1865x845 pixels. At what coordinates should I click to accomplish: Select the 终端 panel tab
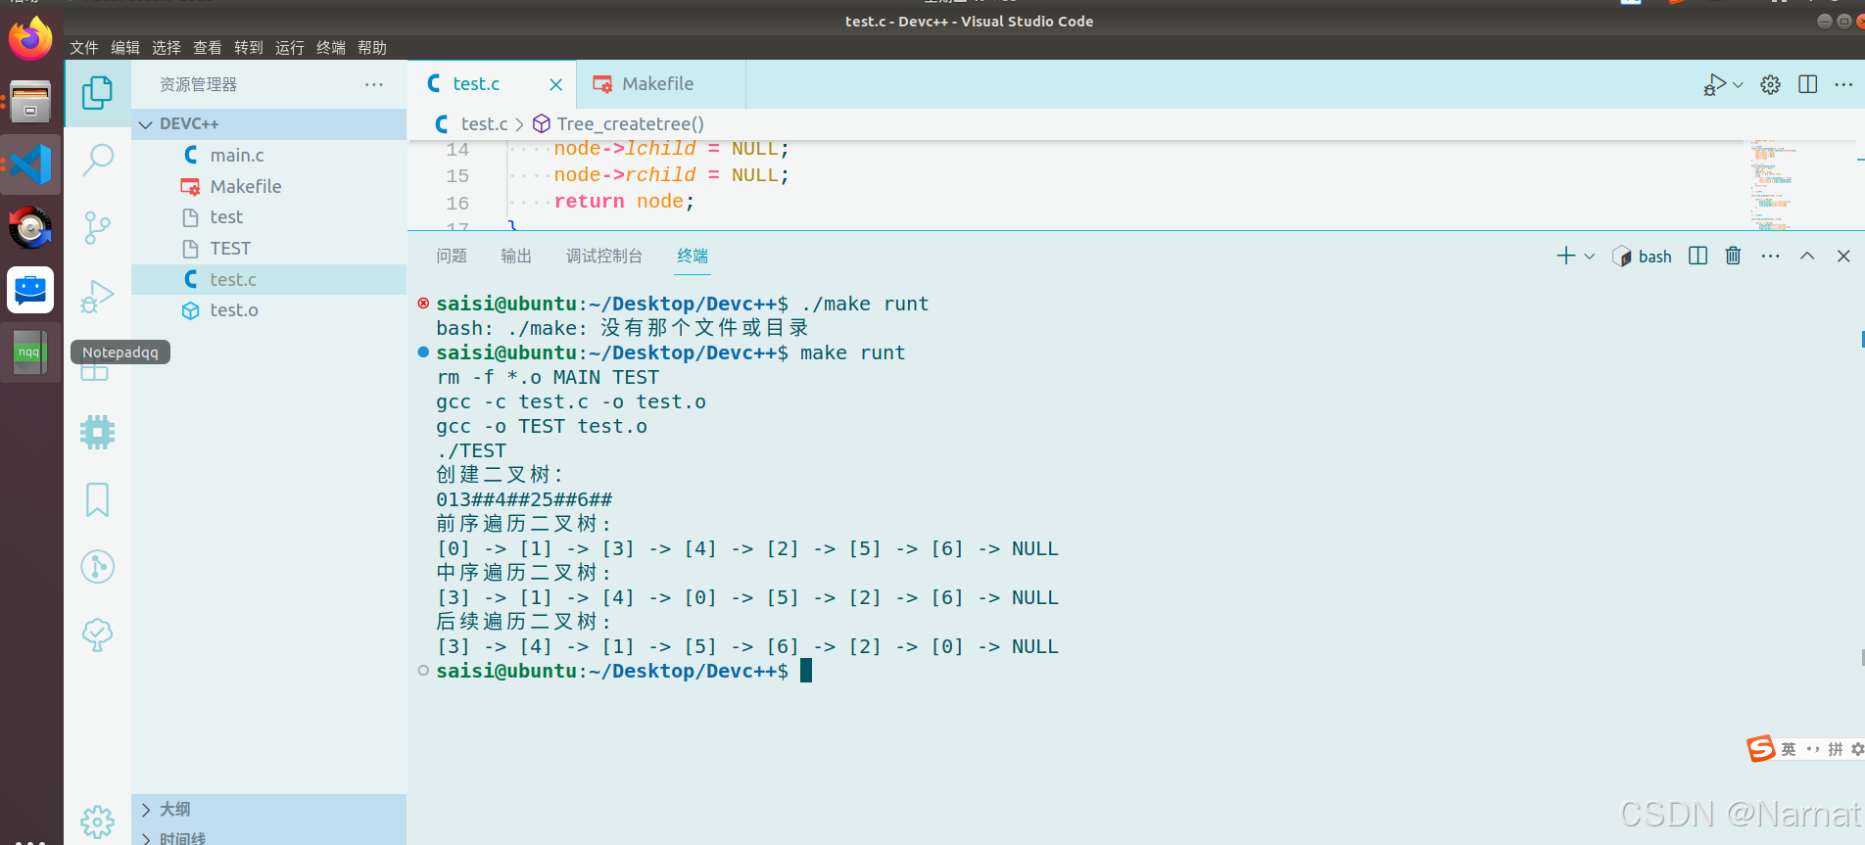point(693,256)
